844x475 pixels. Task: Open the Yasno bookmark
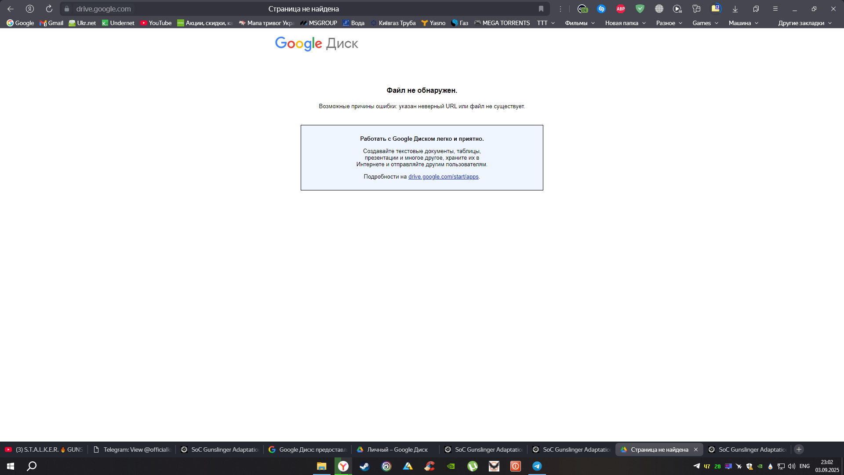pyautogui.click(x=433, y=23)
